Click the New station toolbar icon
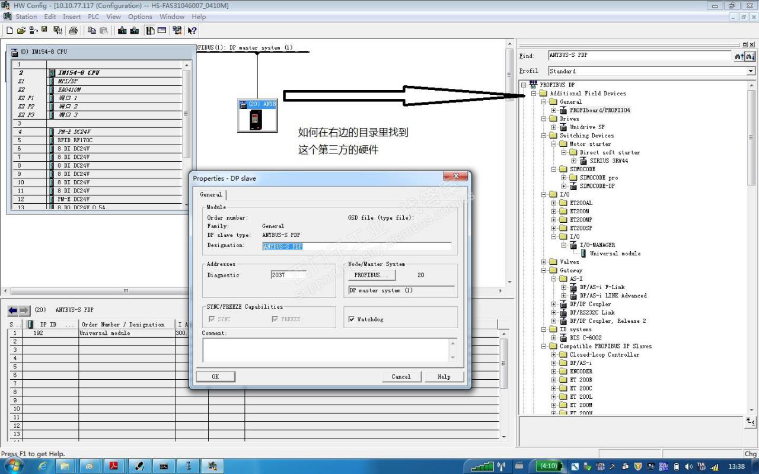This screenshot has height=474, width=759. 9,30
